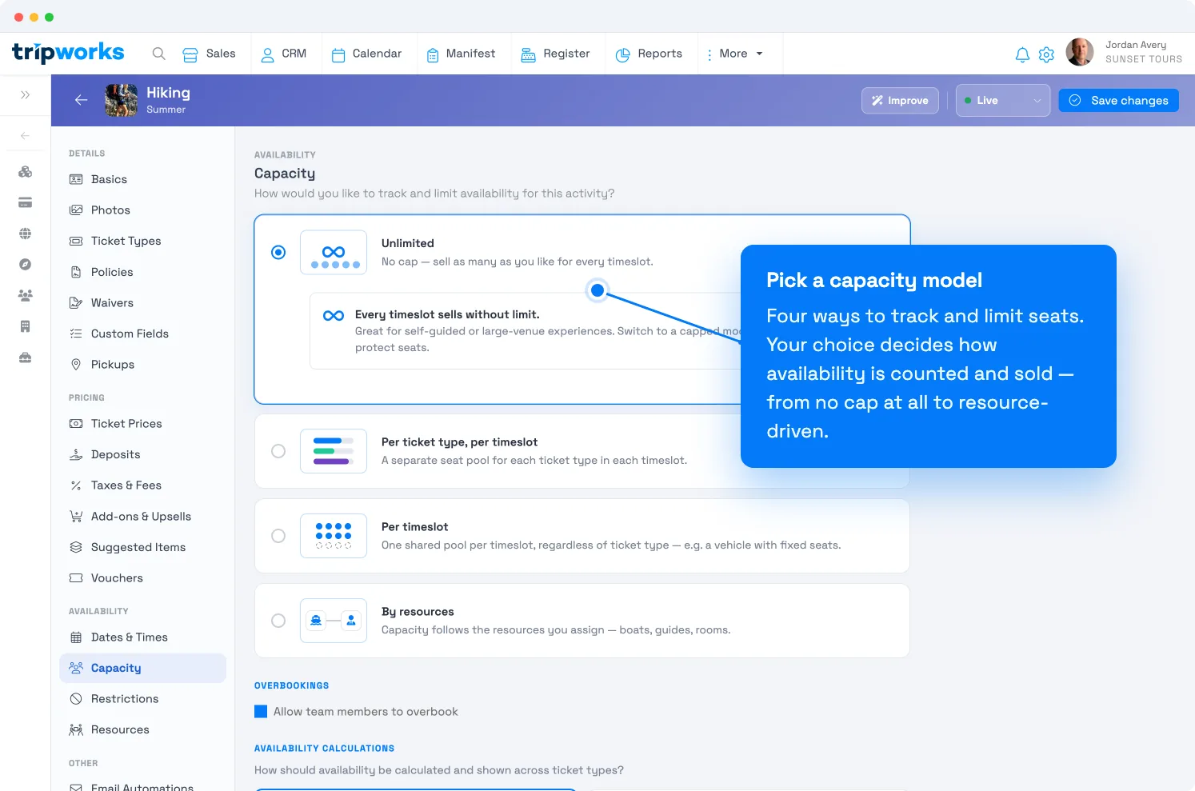Open the cubes icon in left rail
Screen dimensions: 1195x791
click(26, 172)
